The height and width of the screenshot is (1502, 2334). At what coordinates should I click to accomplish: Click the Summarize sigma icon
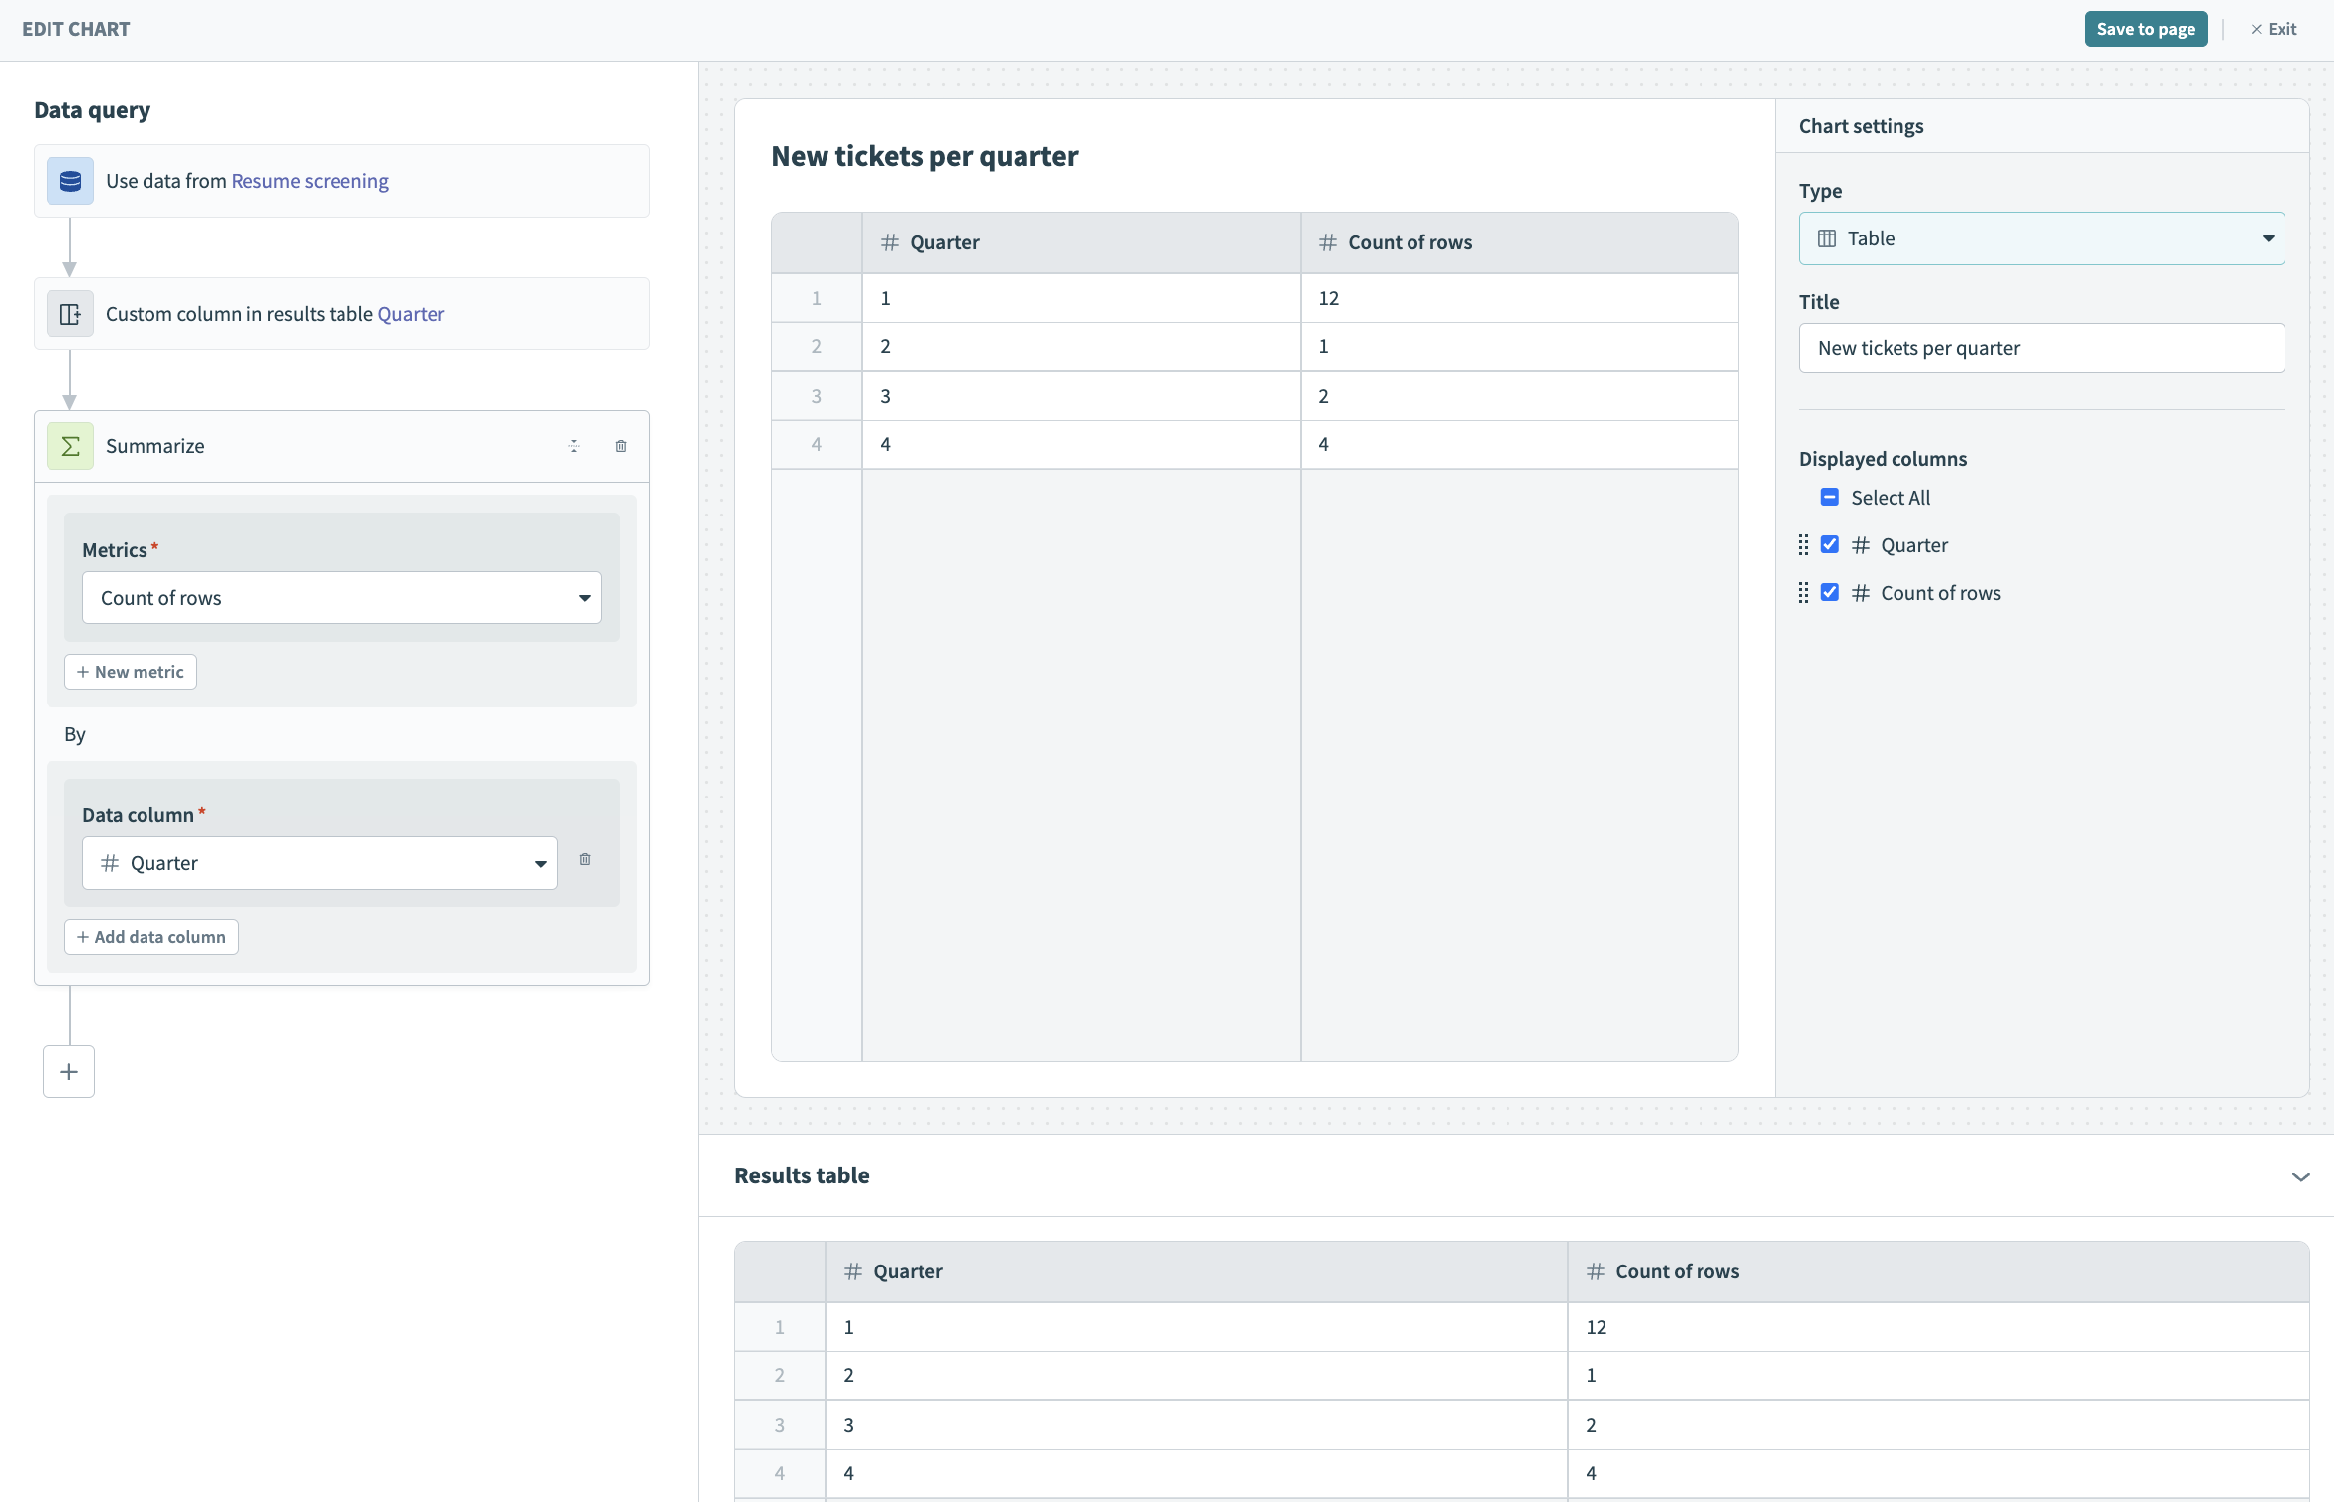70,446
